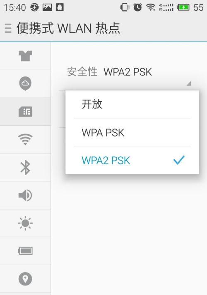Viewport: 207px width, 295px height.
Task: Open the Wi-Fi settings sidebar icon
Action: (x=25, y=139)
